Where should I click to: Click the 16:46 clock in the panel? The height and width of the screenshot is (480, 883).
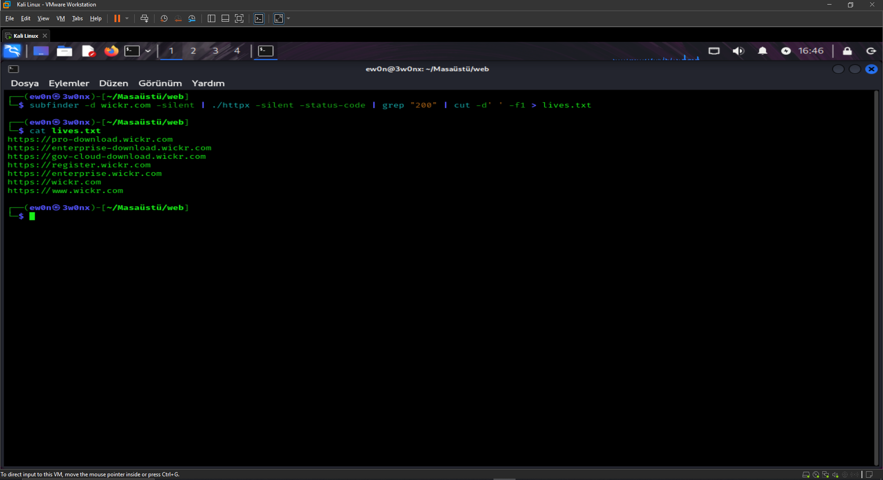point(811,51)
